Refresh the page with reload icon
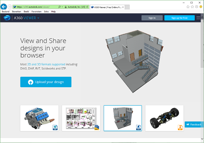 pyautogui.click(x=87, y=7)
